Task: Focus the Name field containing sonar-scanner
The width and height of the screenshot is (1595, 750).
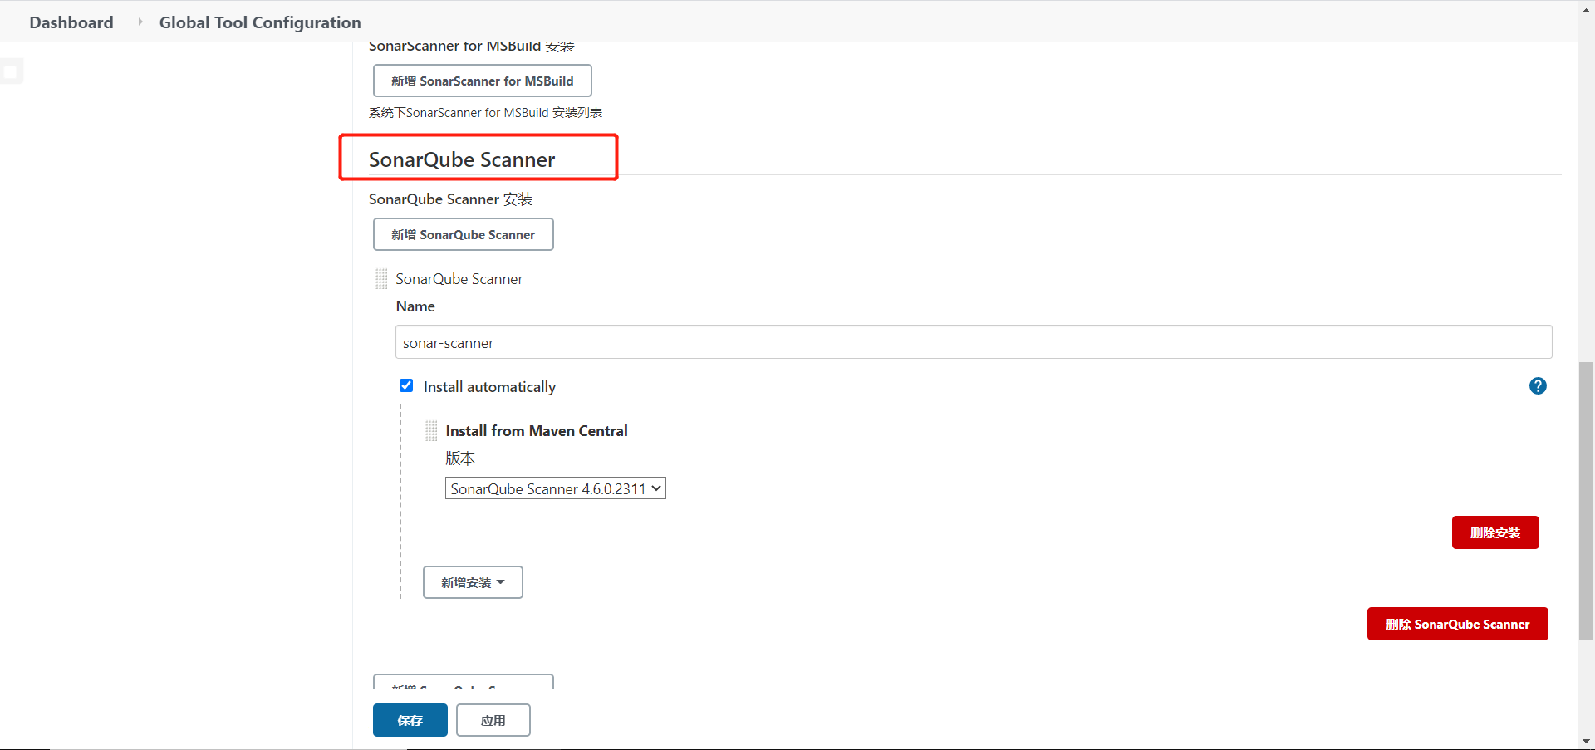Action: click(x=974, y=342)
